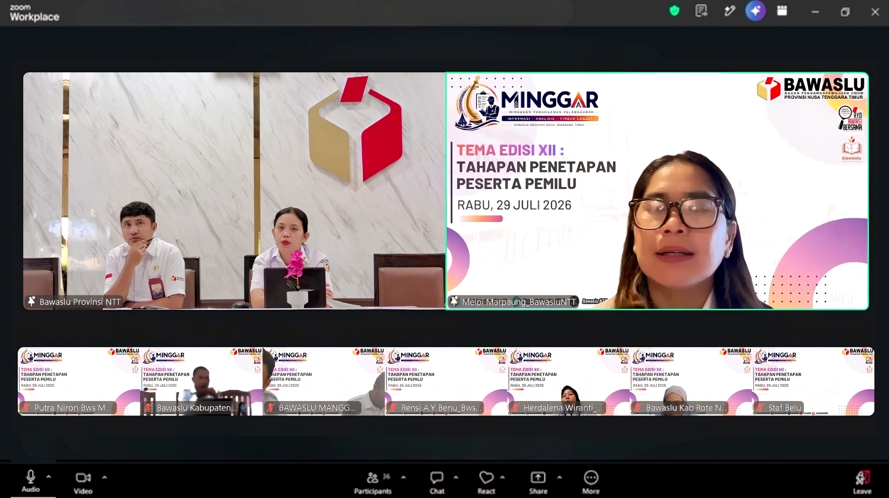The width and height of the screenshot is (889, 498).
Task: Expand the participants options caret
Action: tap(403, 478)
